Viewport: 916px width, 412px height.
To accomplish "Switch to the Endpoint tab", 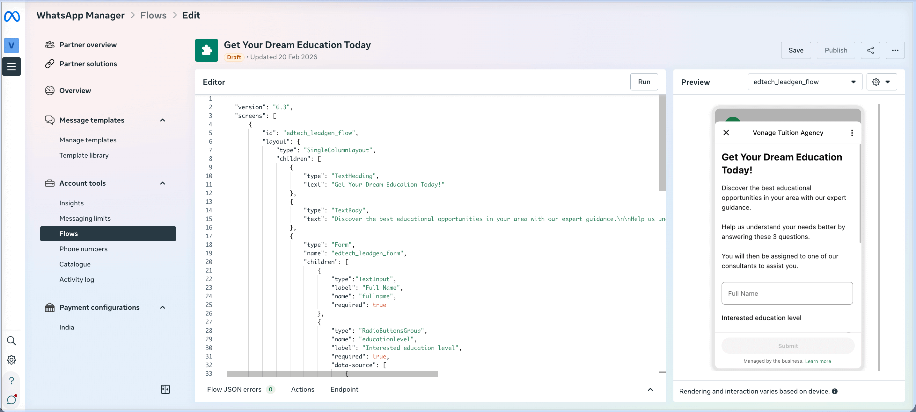I will tap(344, 389).
